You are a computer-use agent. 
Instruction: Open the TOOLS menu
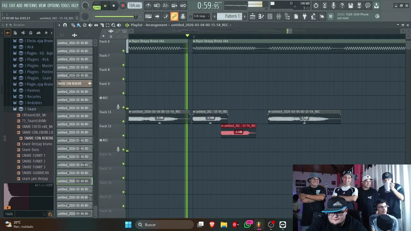(66, 5)
